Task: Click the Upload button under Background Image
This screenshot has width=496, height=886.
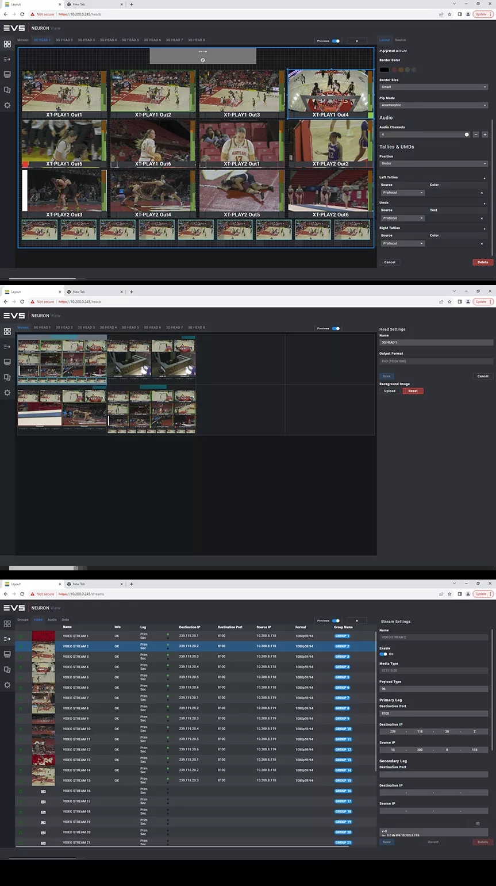Action: click(x=390, y=391)
